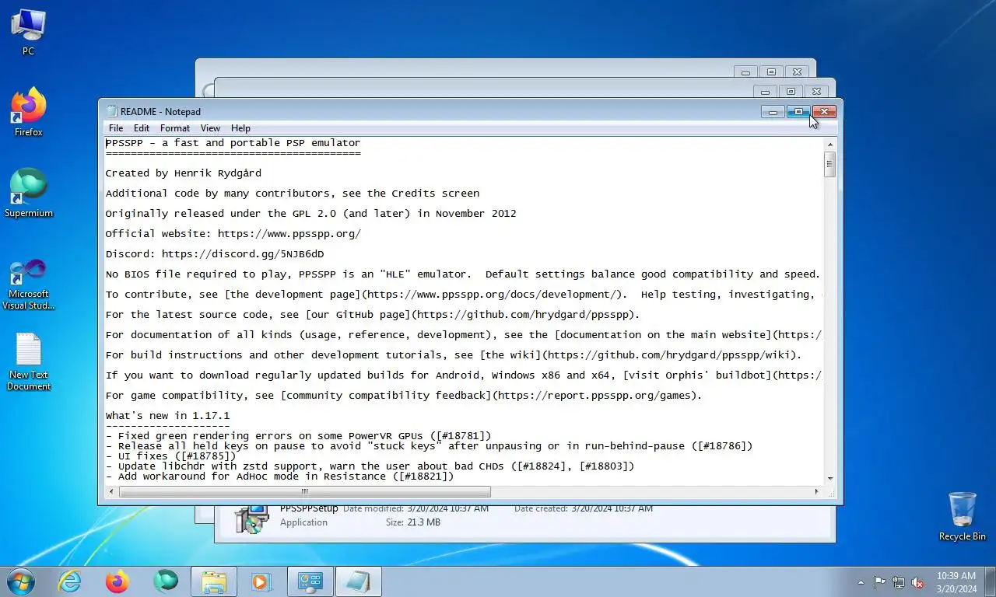Click the vertical scrollbar thumb in Notepad
996x597 pixels.
pyautogui.click(x=830, y=164)
